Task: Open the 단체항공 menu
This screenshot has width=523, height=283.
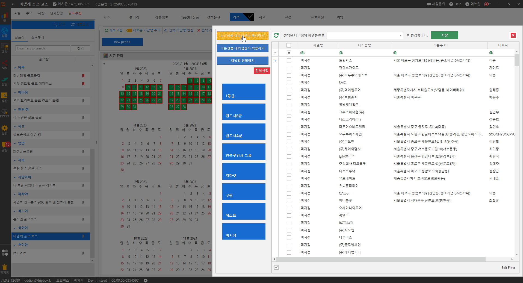Action: 57,13
